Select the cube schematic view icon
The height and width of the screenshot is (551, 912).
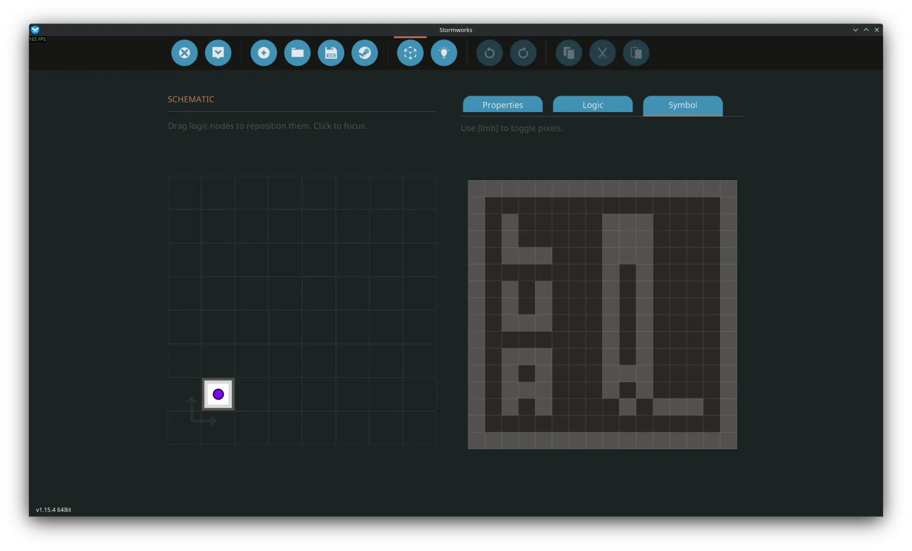coord(410,53)
